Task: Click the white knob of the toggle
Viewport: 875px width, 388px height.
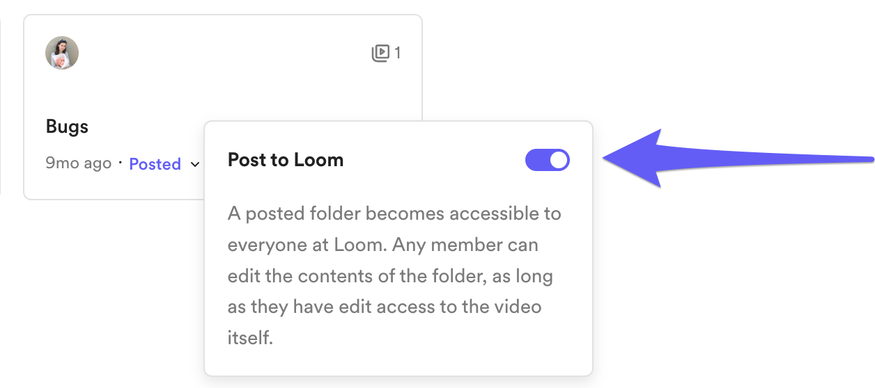Action: click(559, 160)
